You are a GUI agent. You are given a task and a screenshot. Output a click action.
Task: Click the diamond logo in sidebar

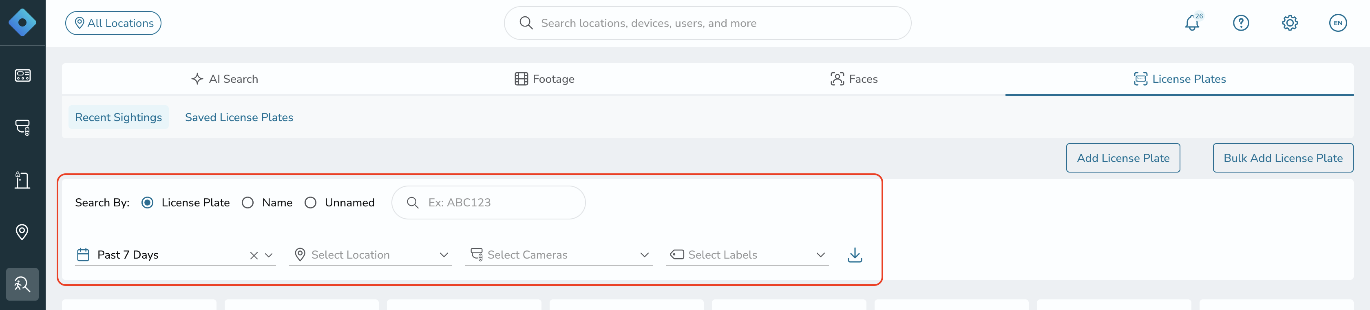(22, 22)
